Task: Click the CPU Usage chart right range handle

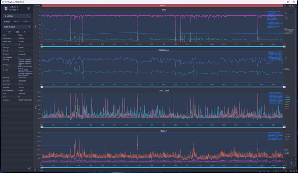Action: (284, 87)
